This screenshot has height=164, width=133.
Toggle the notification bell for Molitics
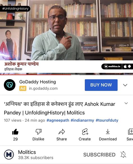(123, 155)
